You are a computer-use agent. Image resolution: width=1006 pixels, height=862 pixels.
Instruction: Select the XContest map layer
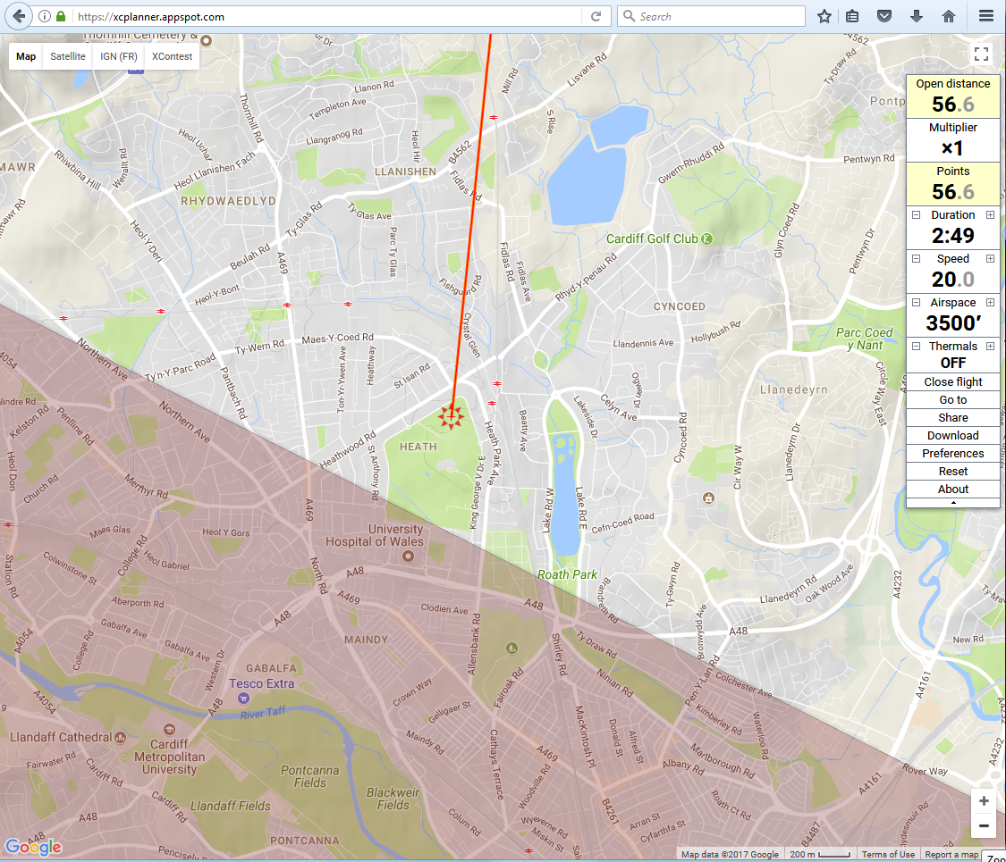(172, 56)
